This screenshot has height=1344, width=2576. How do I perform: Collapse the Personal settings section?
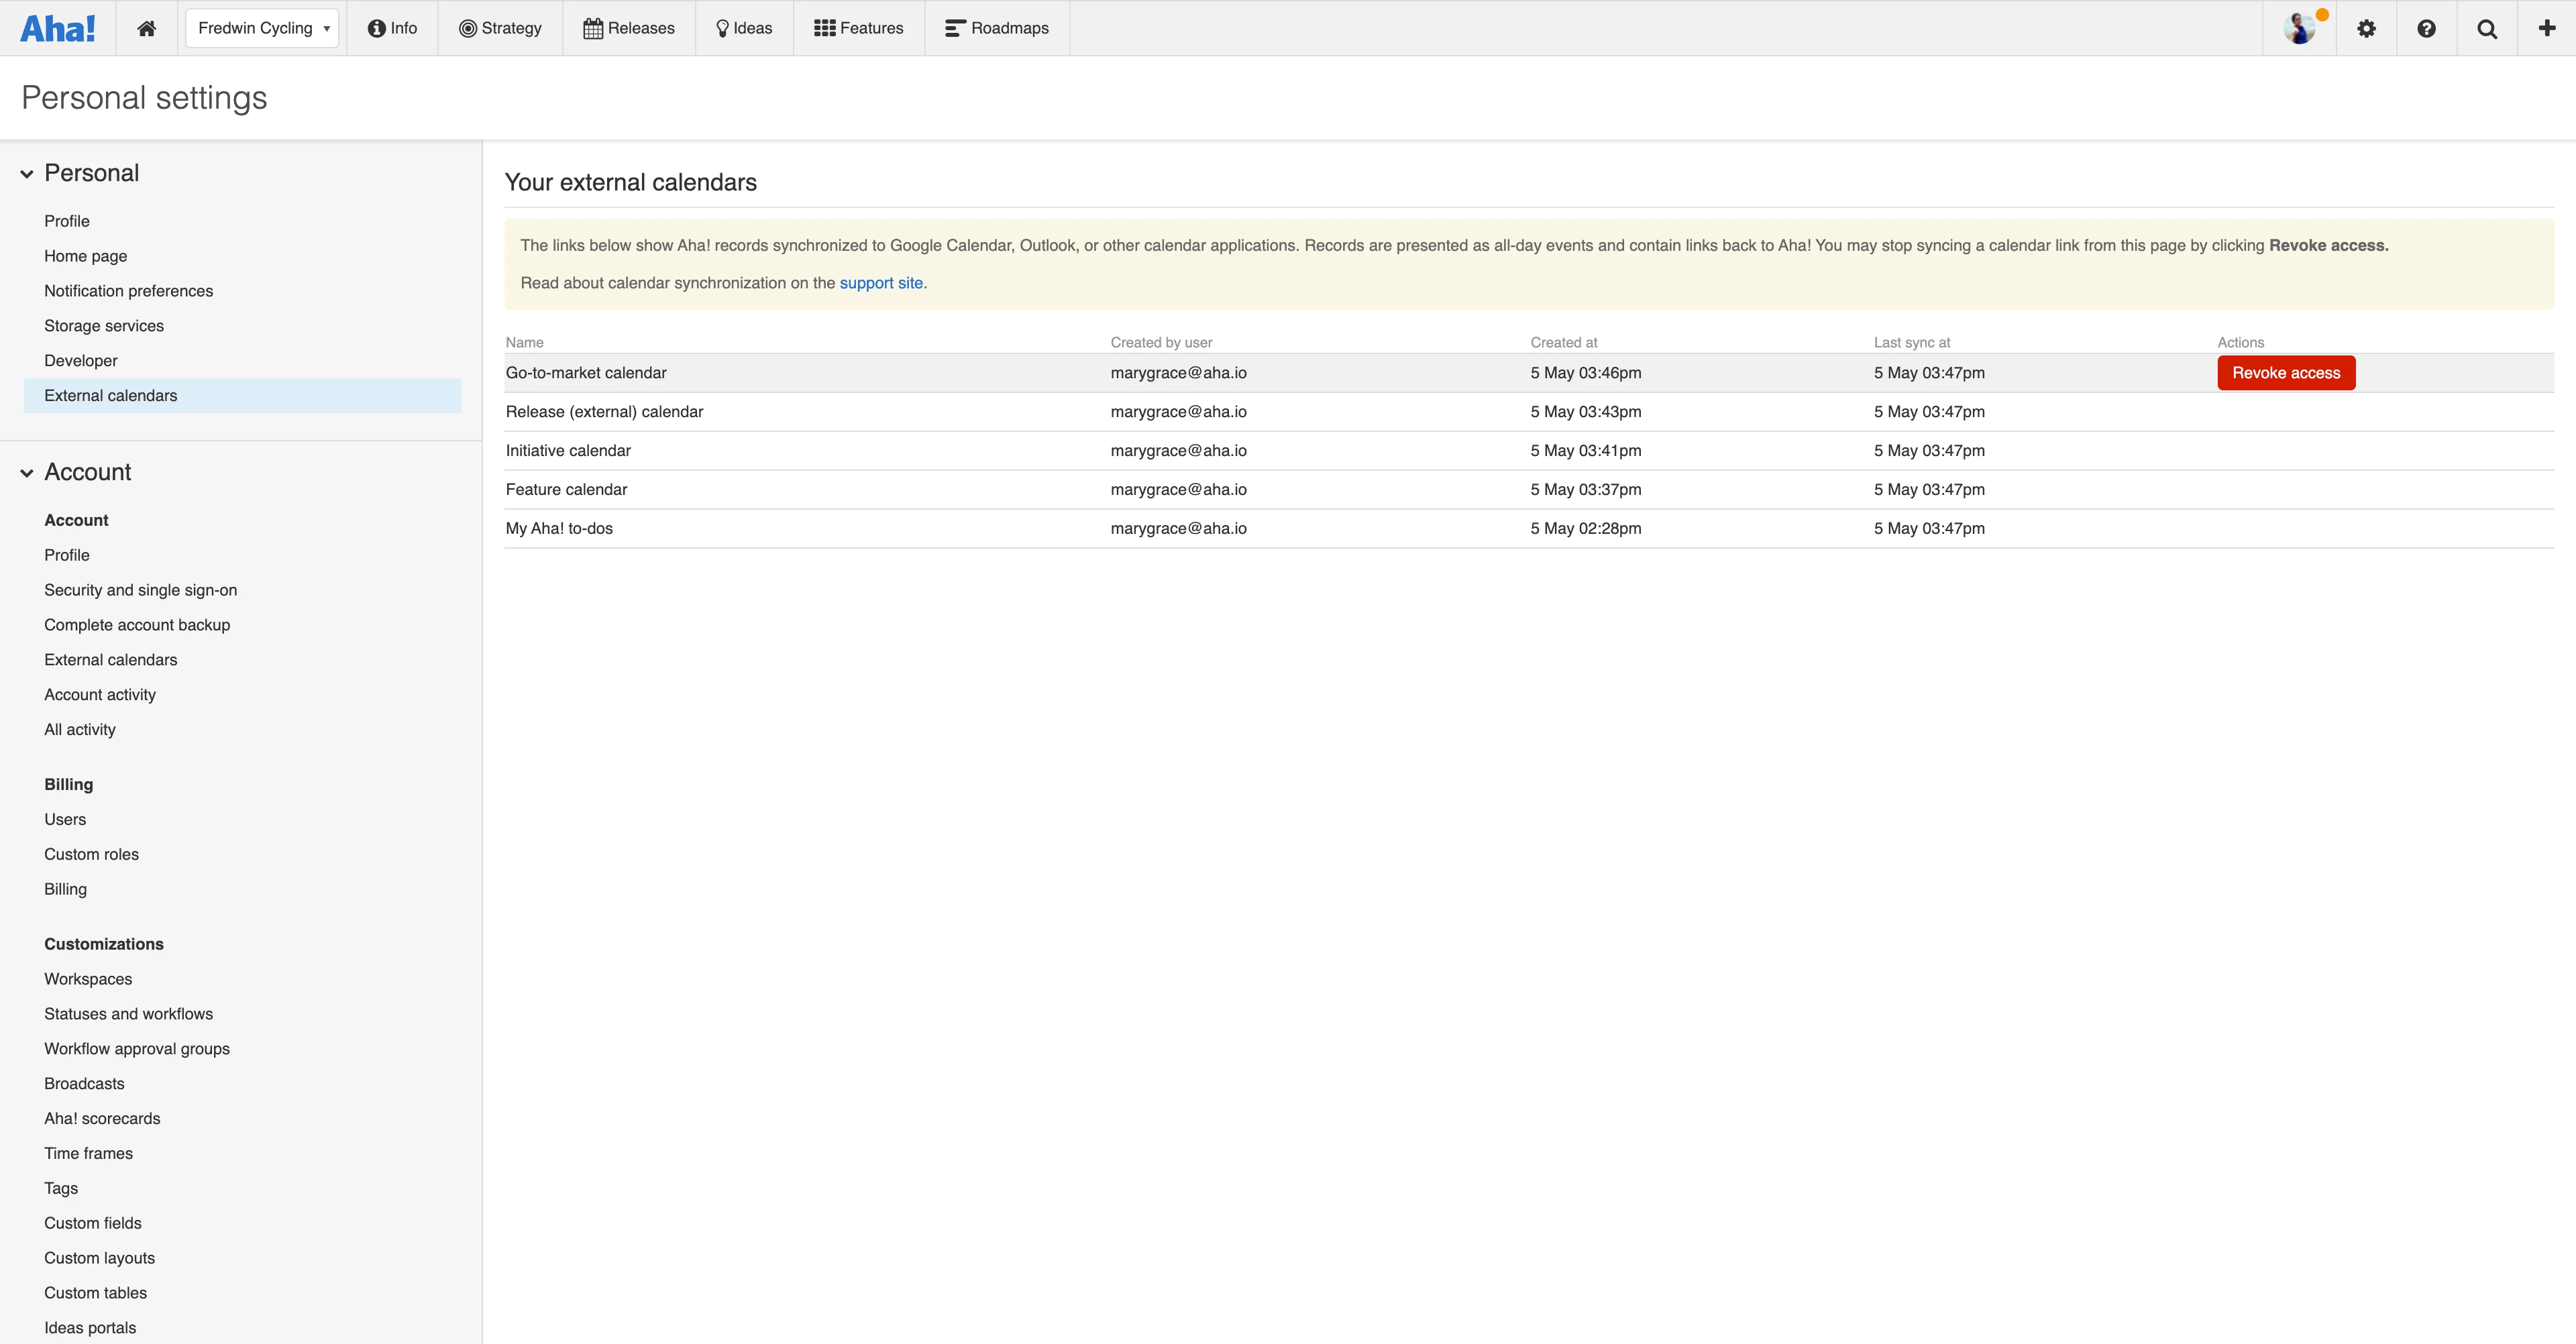tap(26, 173)
